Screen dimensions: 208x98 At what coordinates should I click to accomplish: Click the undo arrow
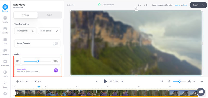point(139,5)
